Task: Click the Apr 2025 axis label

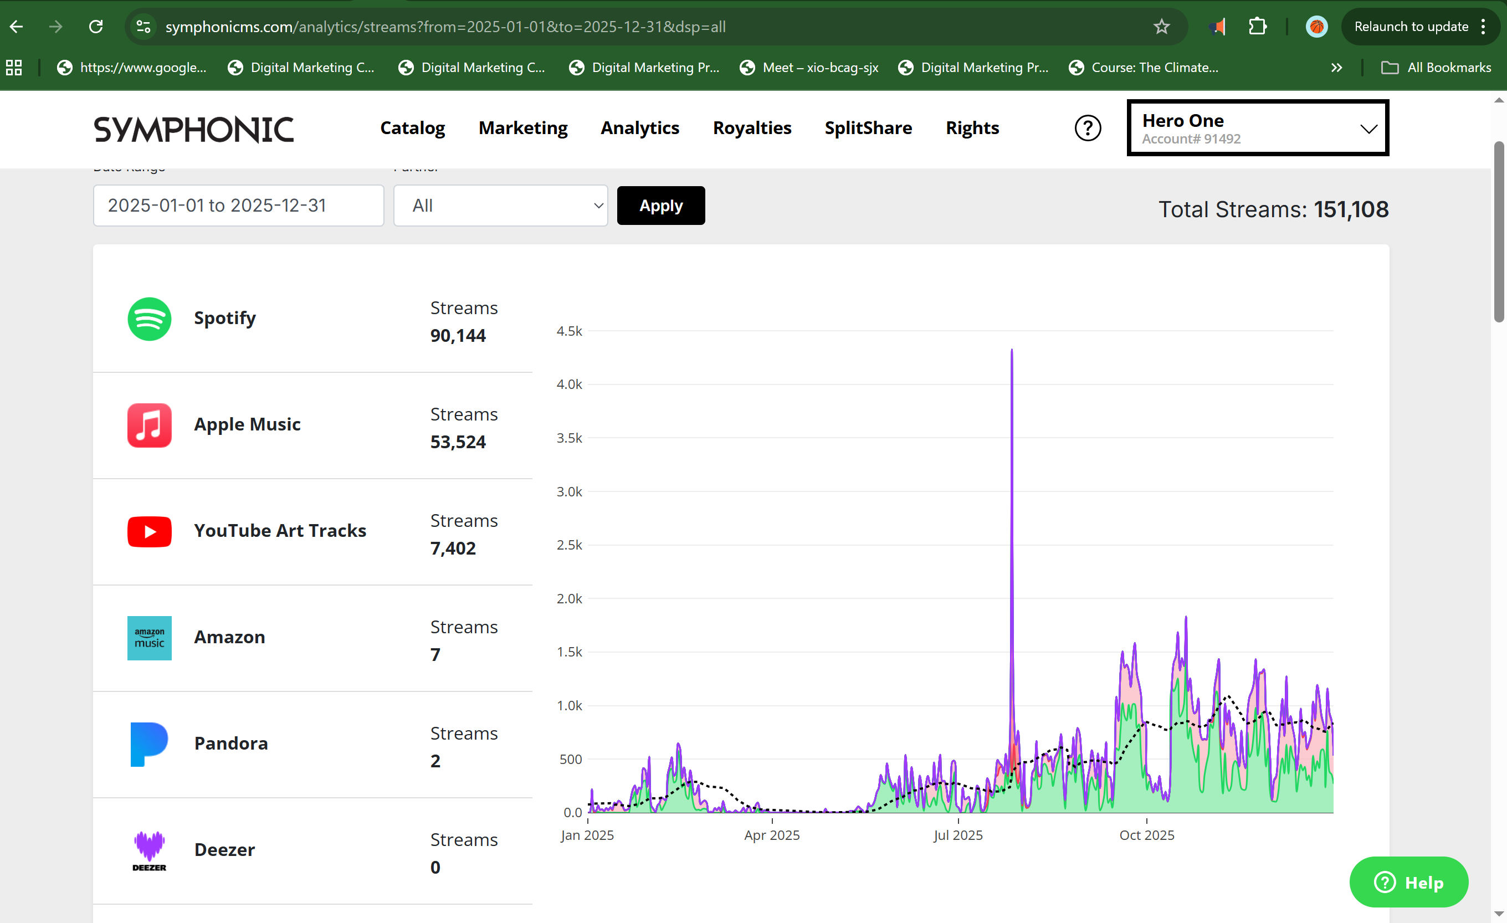Action: click(x=772, y=835)
